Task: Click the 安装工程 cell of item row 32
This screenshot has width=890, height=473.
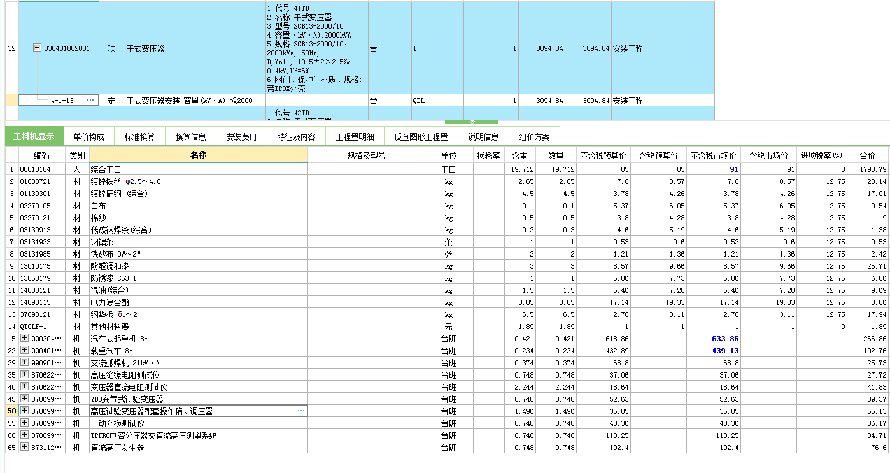Action: [637, 48]
